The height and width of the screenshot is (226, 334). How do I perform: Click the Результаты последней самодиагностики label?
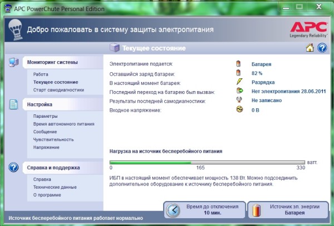click(x=158, y=101)
